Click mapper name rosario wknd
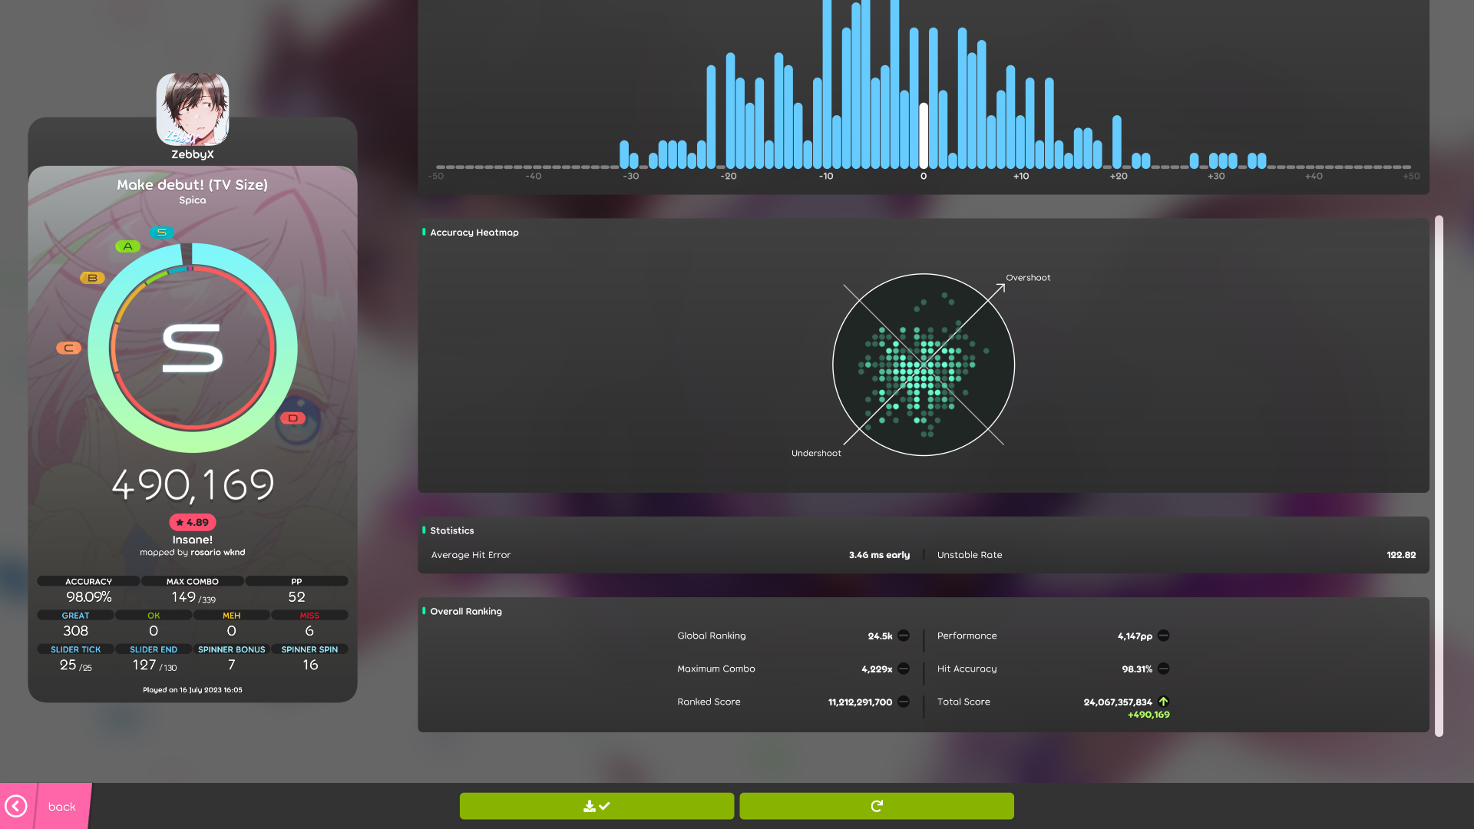 (218, 553)
